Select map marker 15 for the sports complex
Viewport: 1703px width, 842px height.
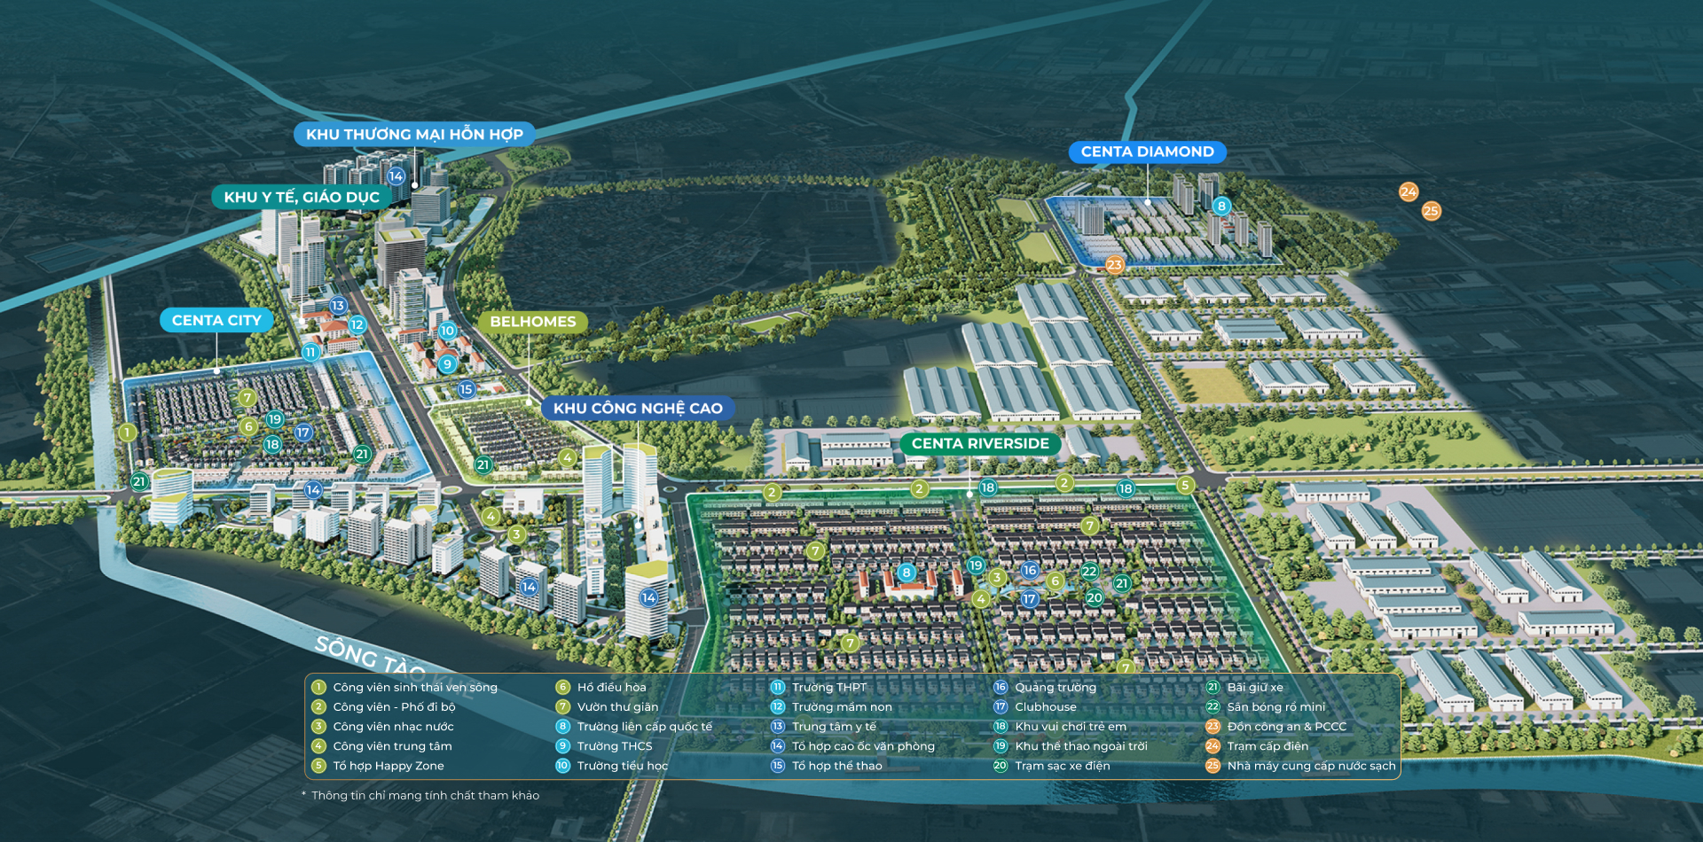(x=466, y=389)
